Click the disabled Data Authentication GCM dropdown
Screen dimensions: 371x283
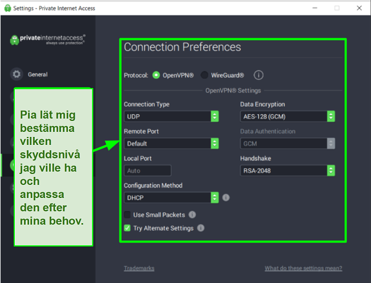(288, 143)
